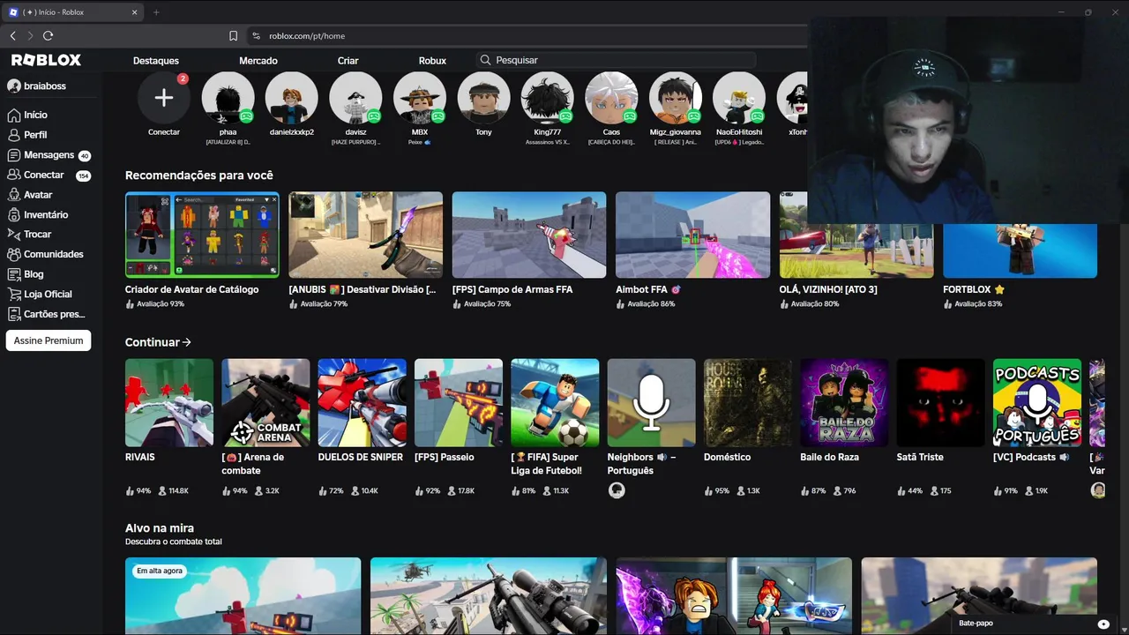
Task: Open friend Tony's avatar
Action: [483, 98]
